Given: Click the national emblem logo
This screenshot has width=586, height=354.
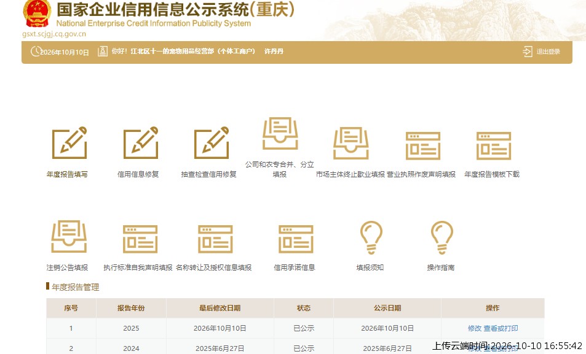Looking at the screenshot, I should tap(37, 13).
